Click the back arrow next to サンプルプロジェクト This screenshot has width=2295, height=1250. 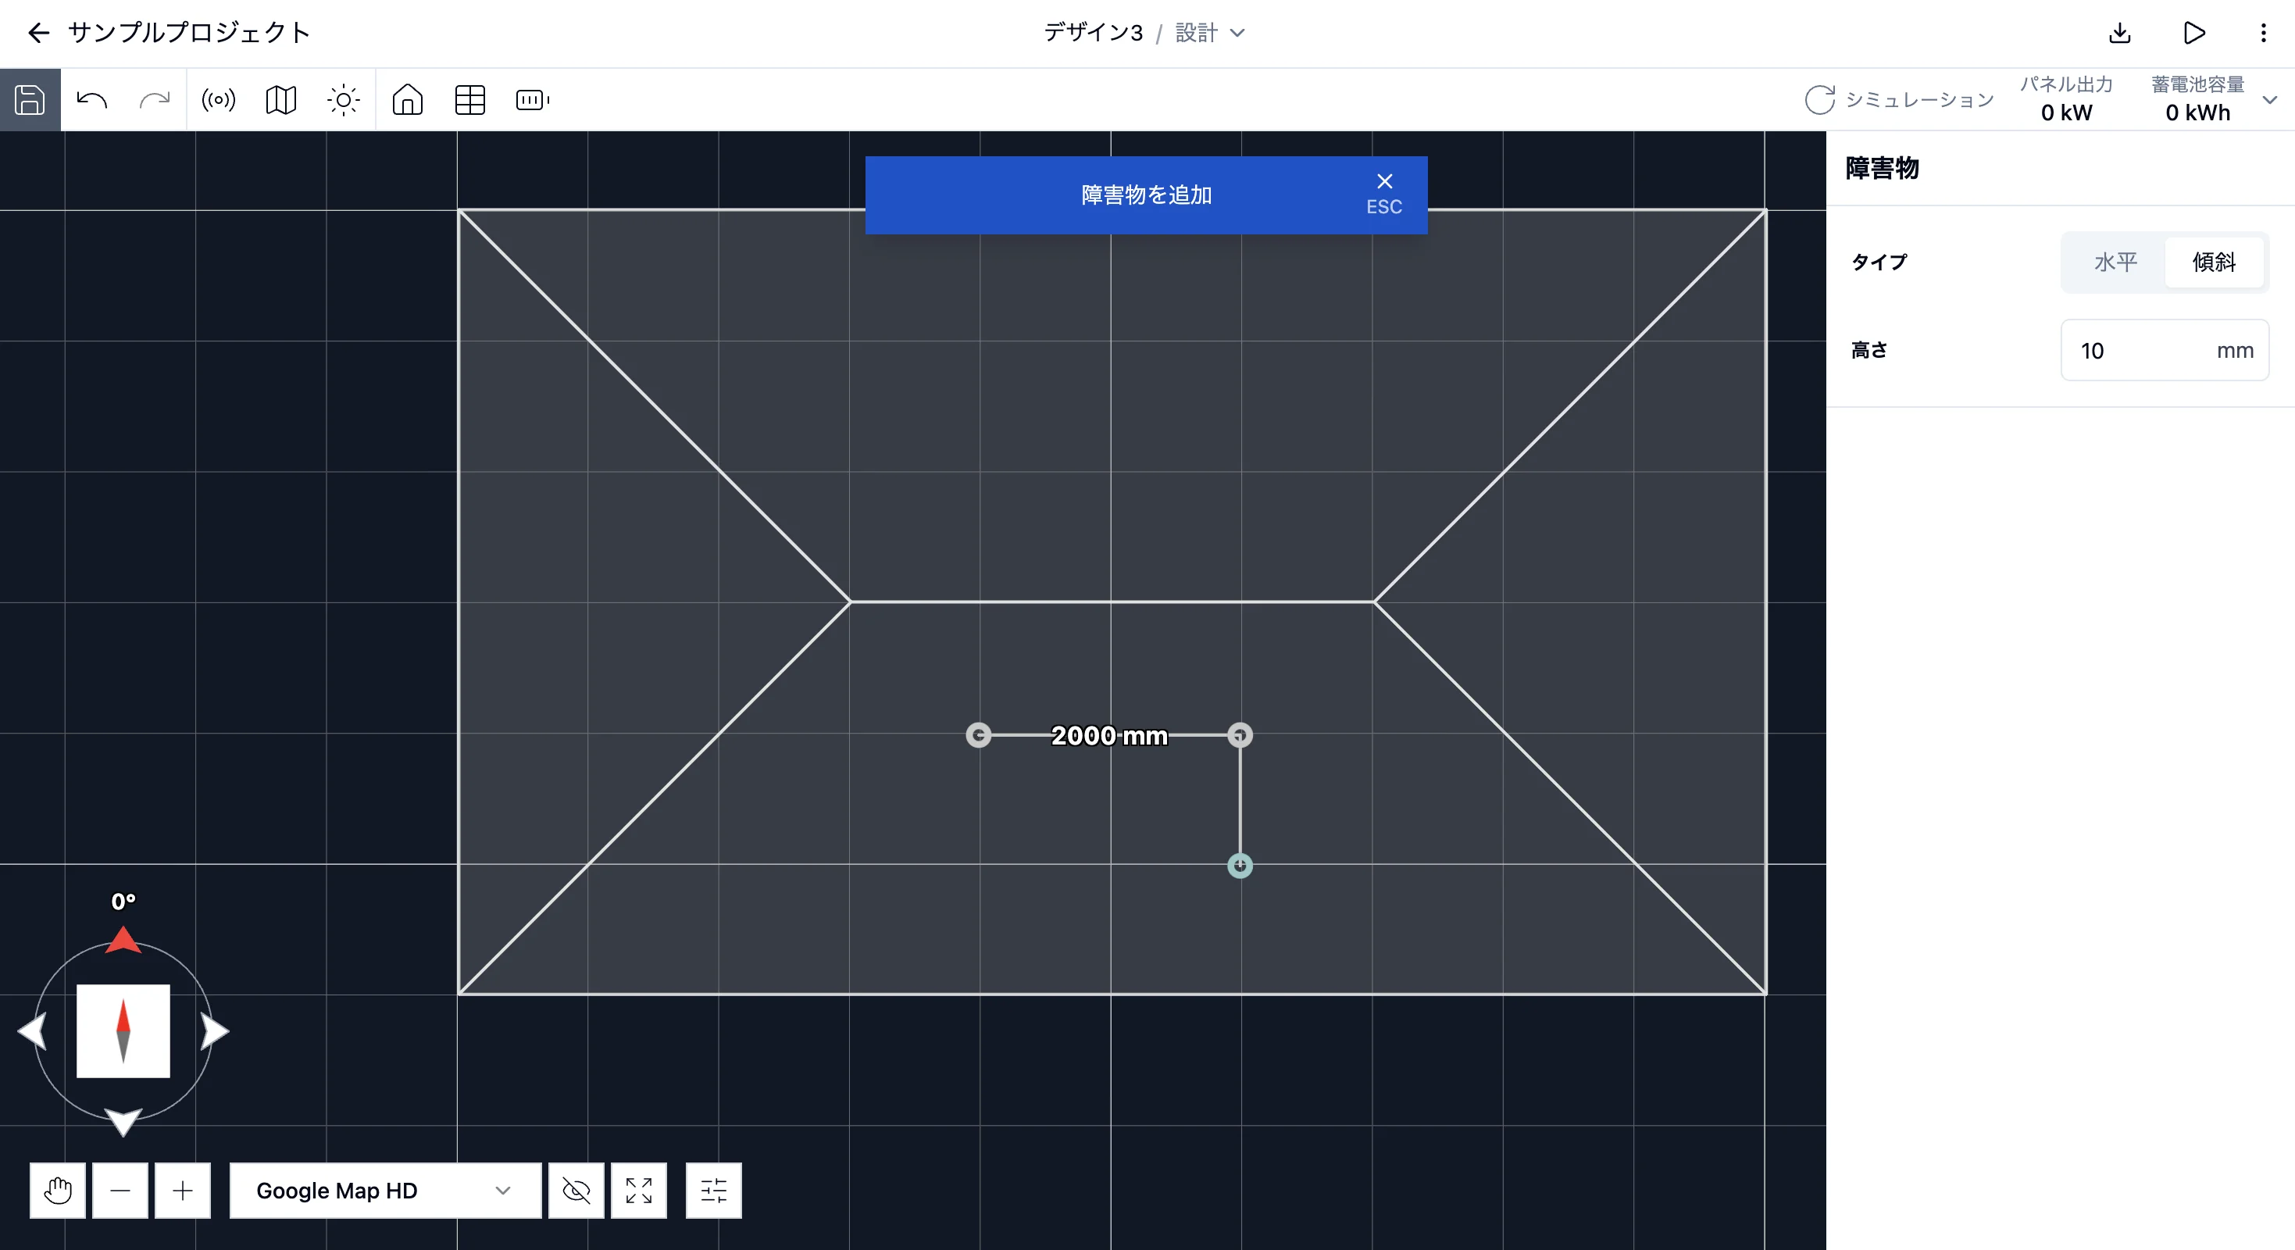pos(38,33)
